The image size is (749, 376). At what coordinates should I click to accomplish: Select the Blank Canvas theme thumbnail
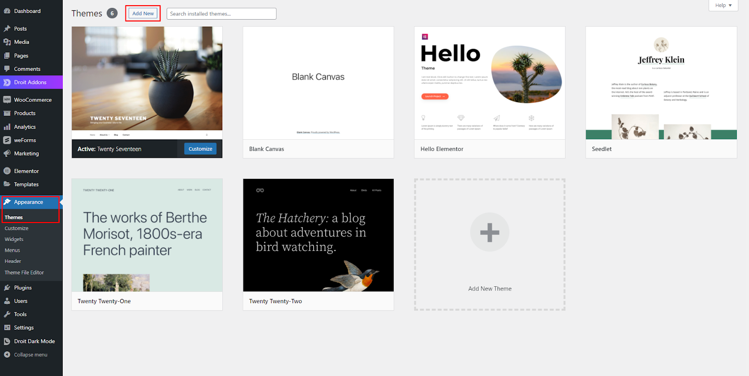[318, 83]
